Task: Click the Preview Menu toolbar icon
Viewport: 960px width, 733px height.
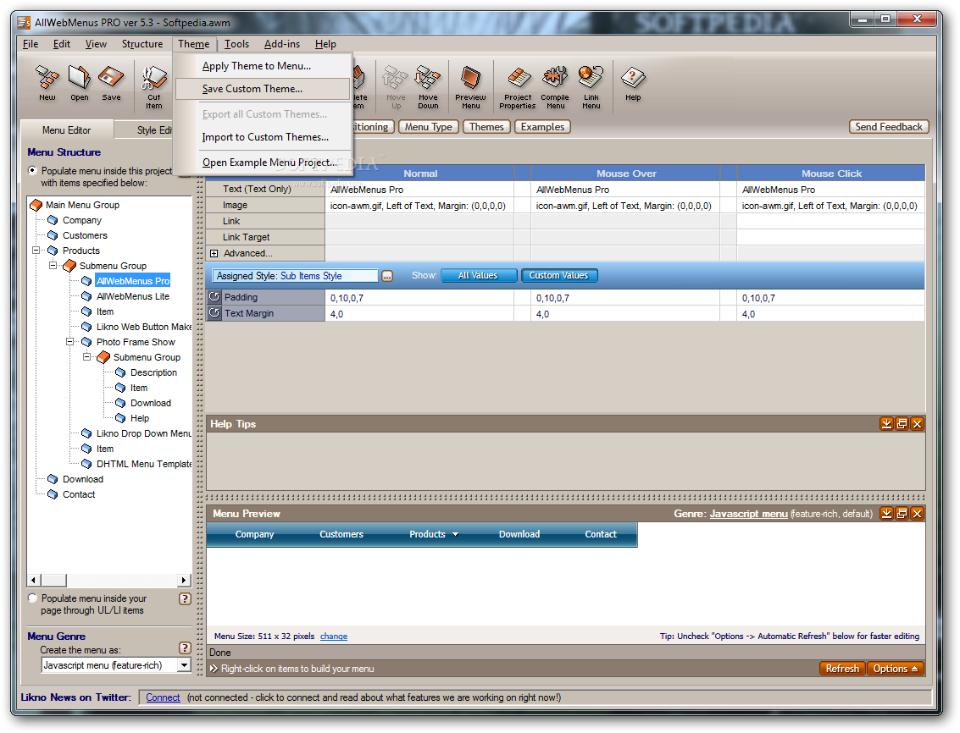Action: [x=470, y=86]
